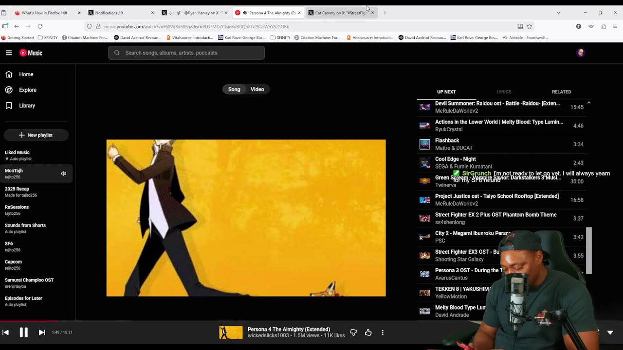Open Liked Music playlist
This screenshot has height=350, width=623.
36,156
